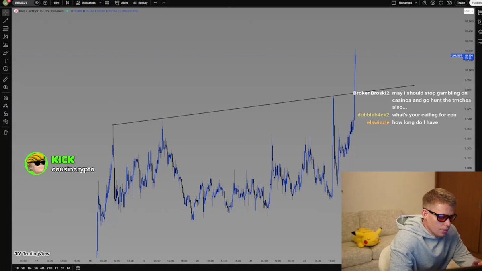Viewport: 482px width, 271px height.
Task: Undo the last chart action
Action: [x=155, y=3]
